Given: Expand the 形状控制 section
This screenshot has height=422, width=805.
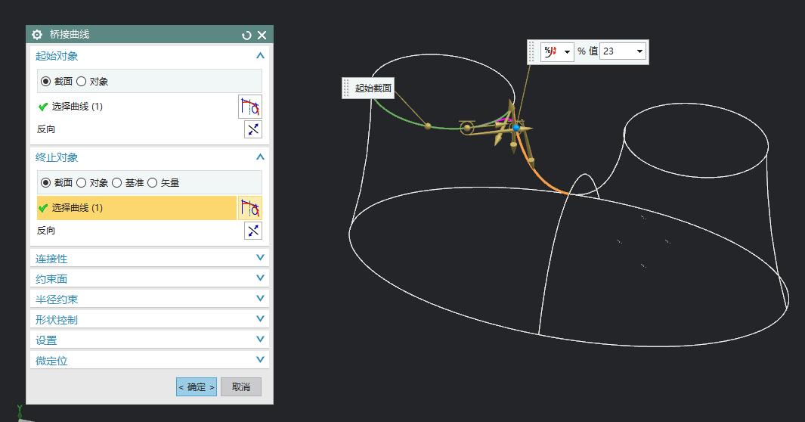Looking at the screenshot, I should click(x=149, y=319).
